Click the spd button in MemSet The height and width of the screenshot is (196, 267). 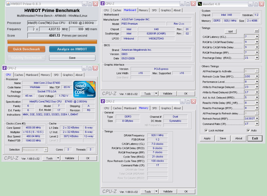click(x=230, y=31)
